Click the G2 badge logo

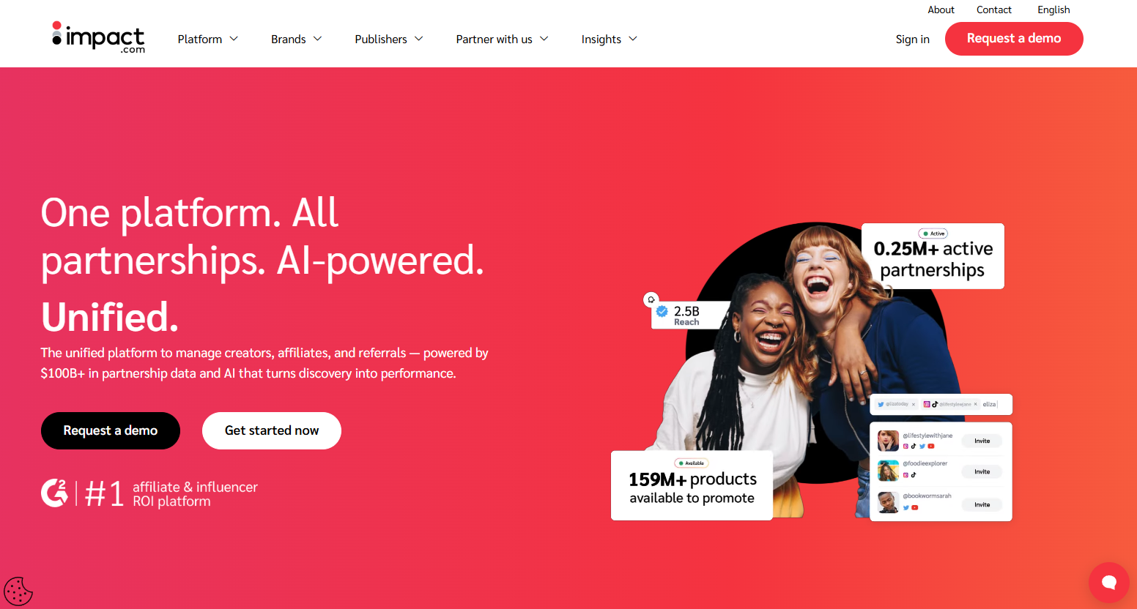coord(54,493)
